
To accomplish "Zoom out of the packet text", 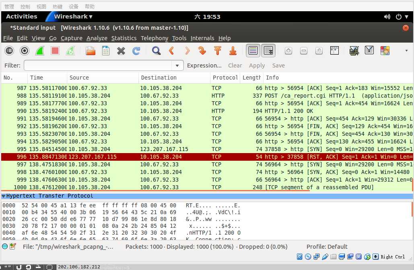I will [304, 50].
